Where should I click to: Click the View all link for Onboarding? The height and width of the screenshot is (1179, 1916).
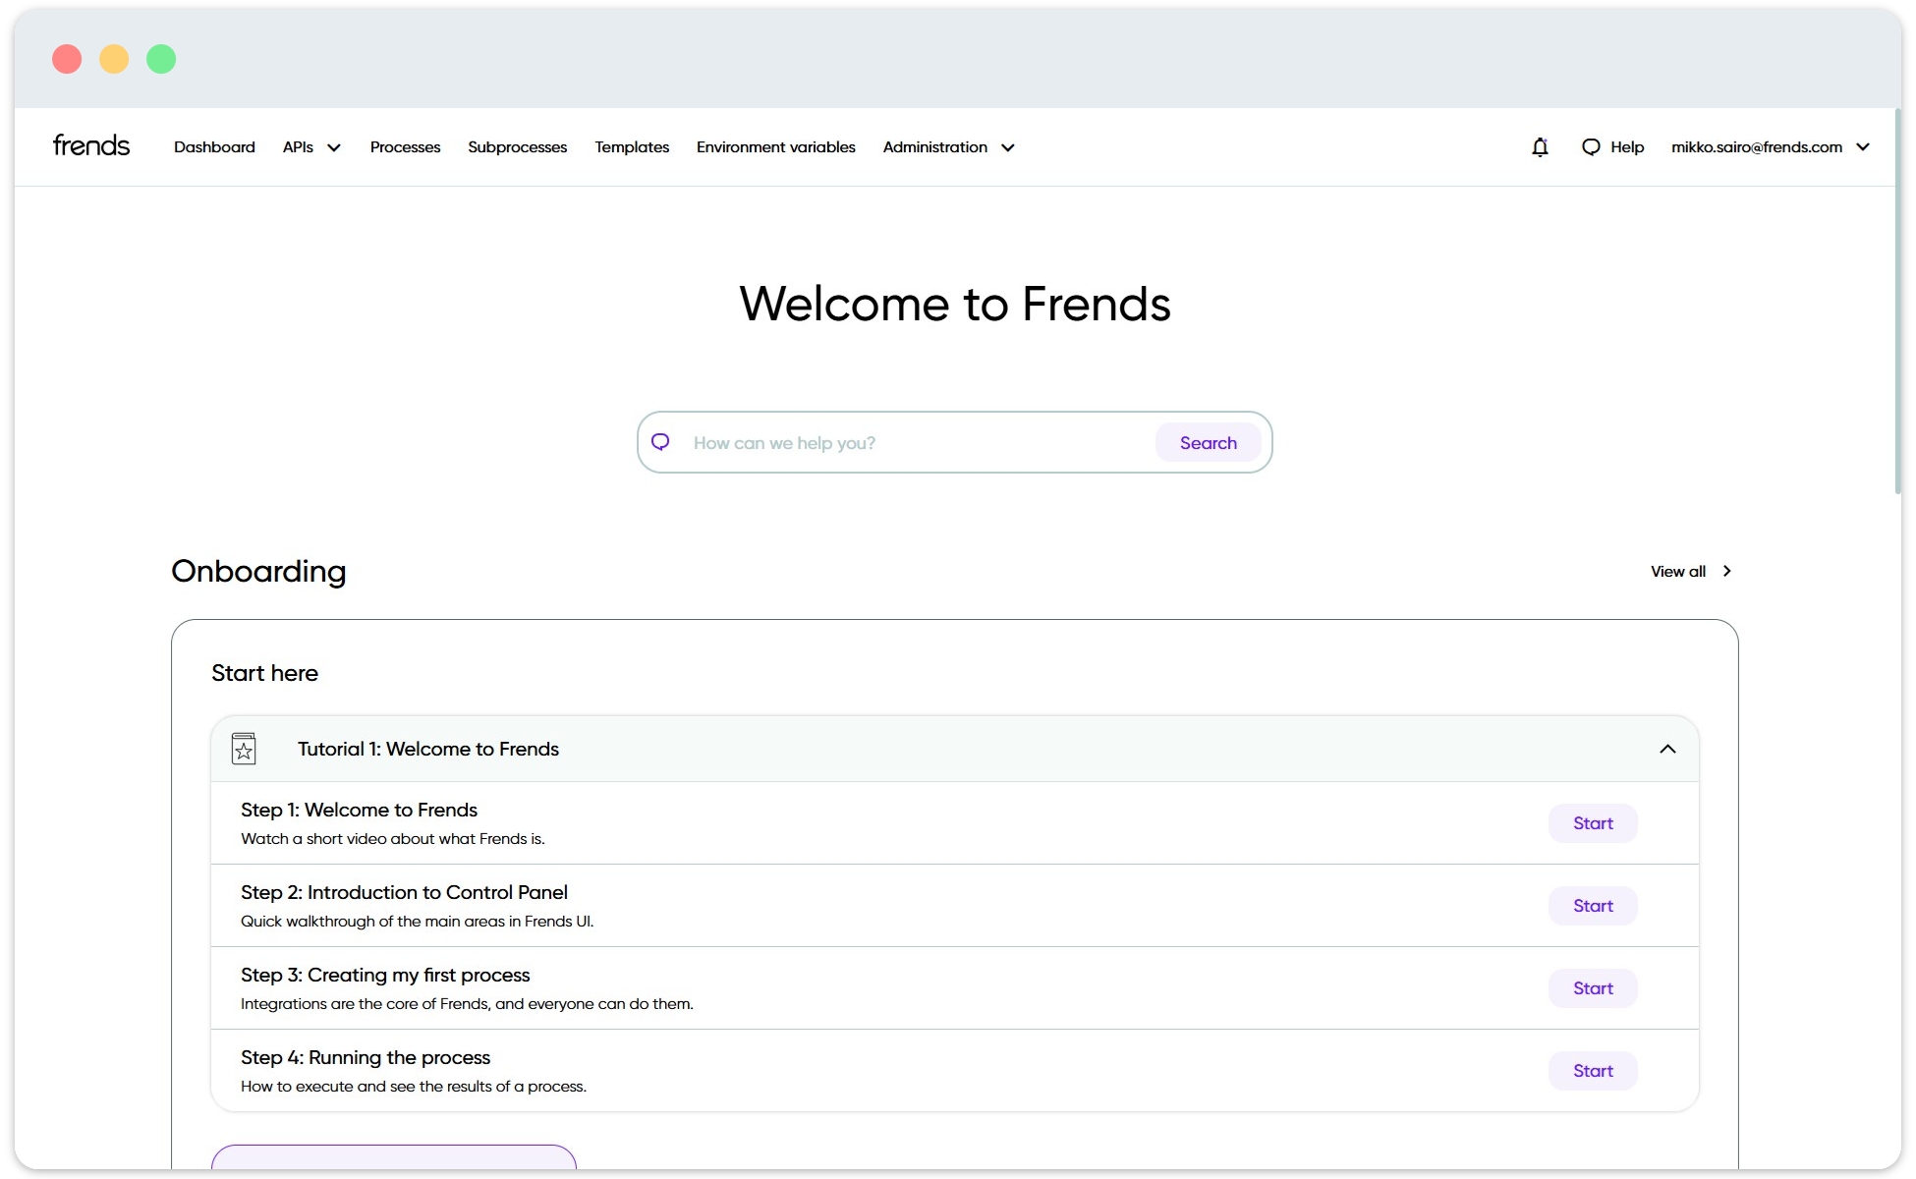pyautogui.click(x=1680, y=571)
